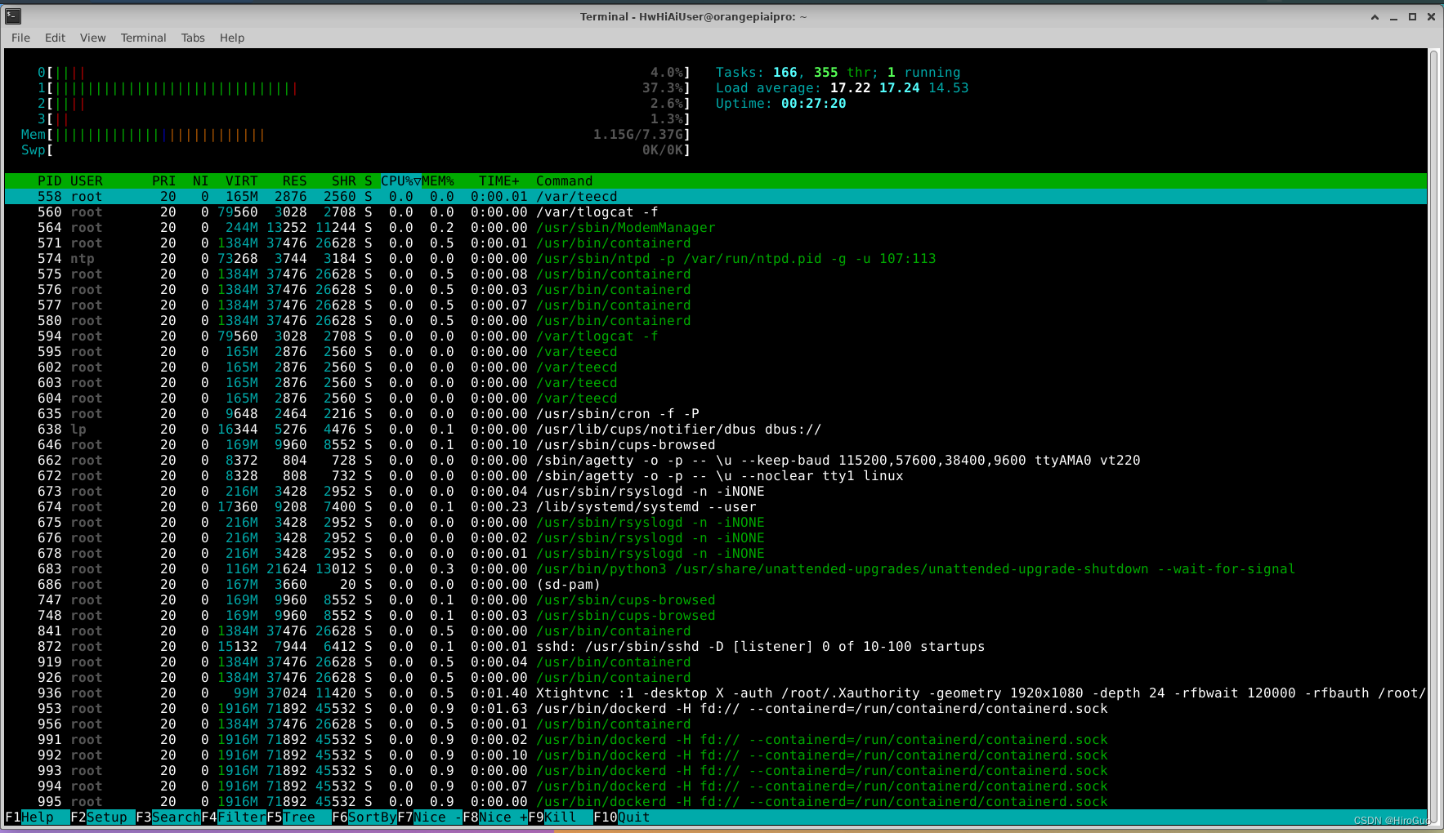
Task: Click F5 Tree in htop footer
Action: [298, 817]
